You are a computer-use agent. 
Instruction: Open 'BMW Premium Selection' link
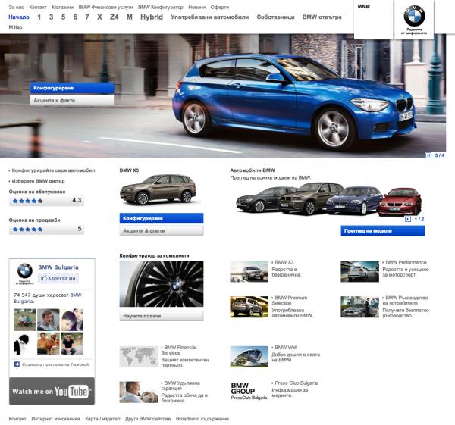290,300
